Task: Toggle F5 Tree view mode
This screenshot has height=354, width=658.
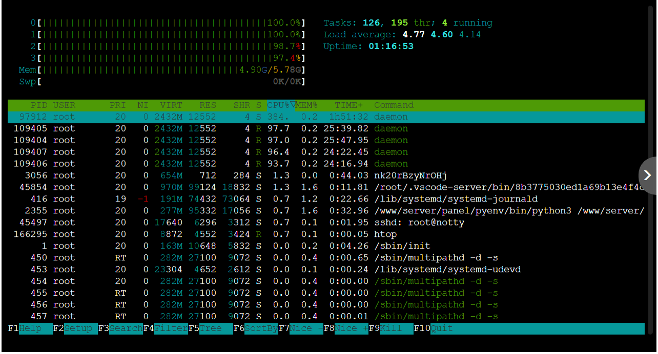Action: tap(210, 328)
